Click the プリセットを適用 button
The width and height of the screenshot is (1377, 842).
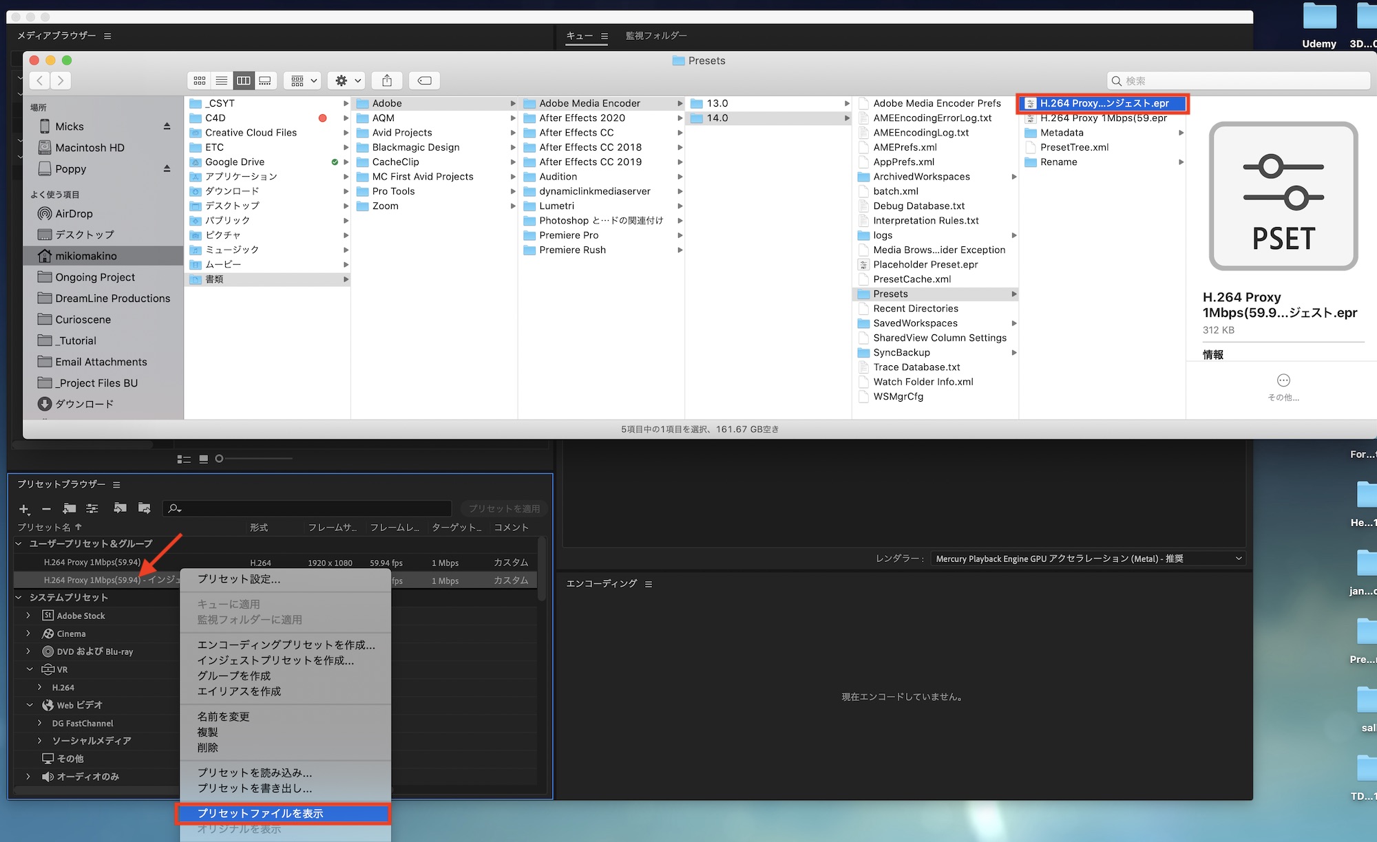[504, 508]
